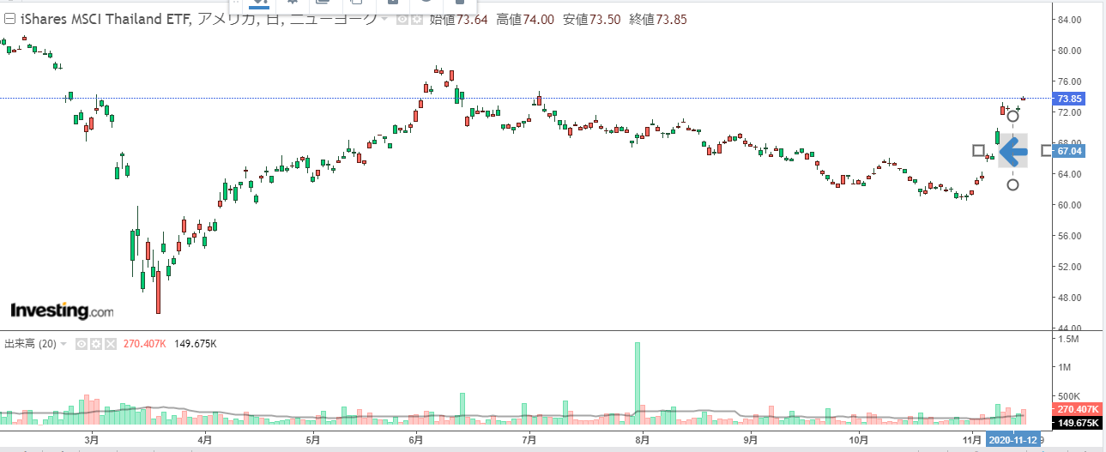Viewport: 1106px width, 452px height.
Task: Click the 出来高 (20) volume indicator label
Action: tap(30, 344)
